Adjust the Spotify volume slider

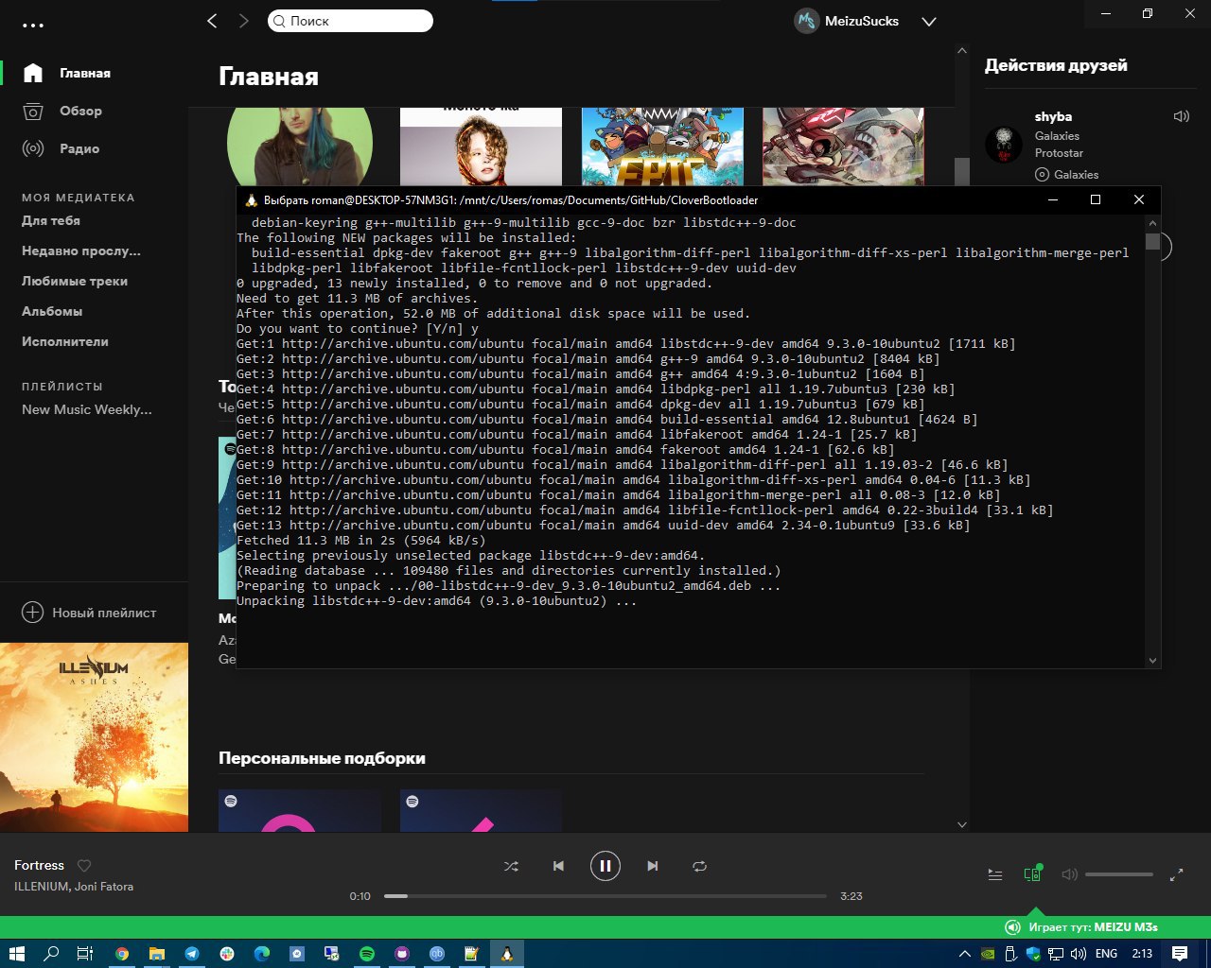pyautogui.click(x=1119, y=874)
